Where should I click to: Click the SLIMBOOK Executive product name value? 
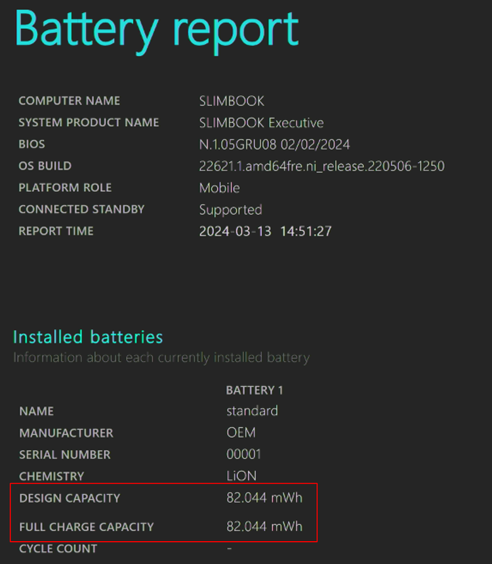tap(261, 123)
